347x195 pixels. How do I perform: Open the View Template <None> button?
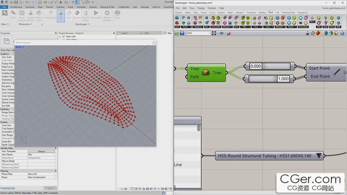(x=41, y=151)
